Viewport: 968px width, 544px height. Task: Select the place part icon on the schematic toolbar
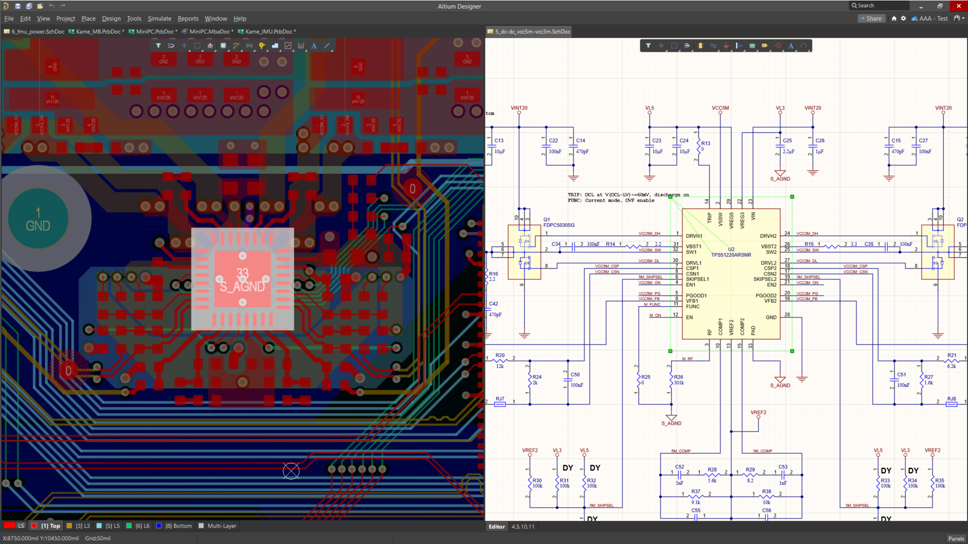pos(700,45)
